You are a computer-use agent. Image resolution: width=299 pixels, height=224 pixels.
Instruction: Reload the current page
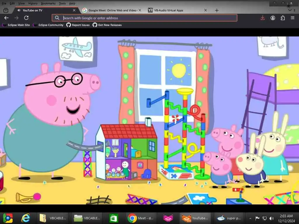pos(26,18)
